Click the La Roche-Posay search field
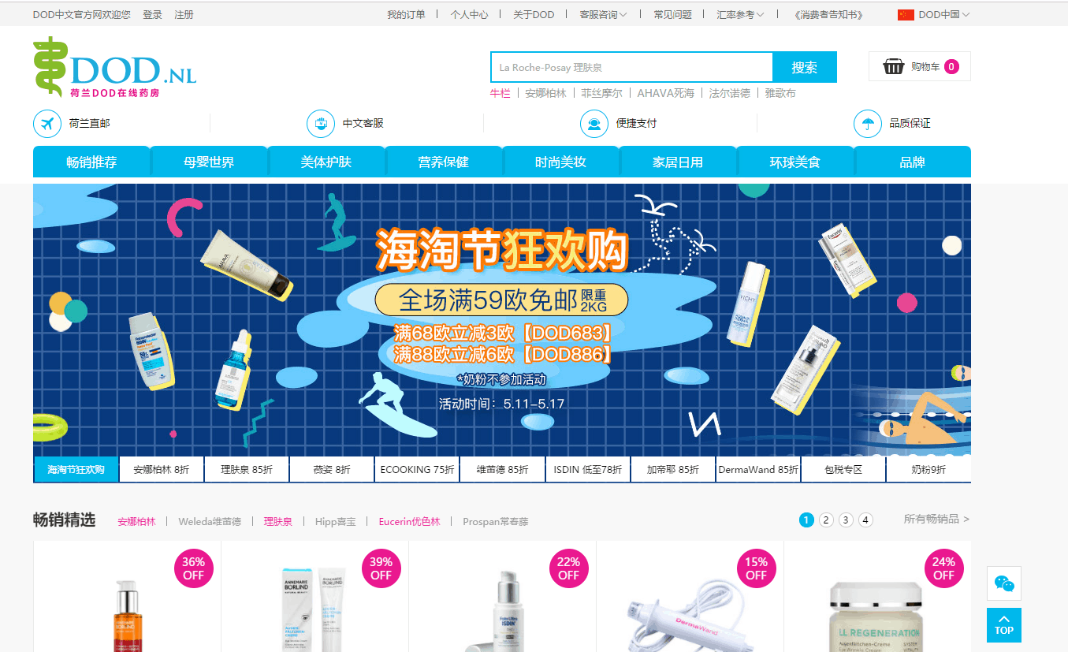The width and height of the screenshot is (1068, 652). pyautogui.click(x=631, y=67)
